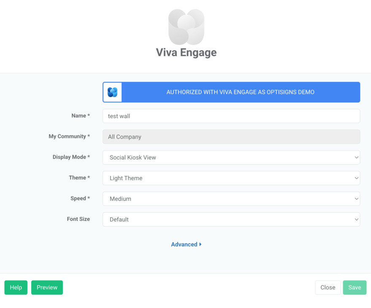Click the Font Size label
This screenshot has height=308, width=371.
(79, 219)
